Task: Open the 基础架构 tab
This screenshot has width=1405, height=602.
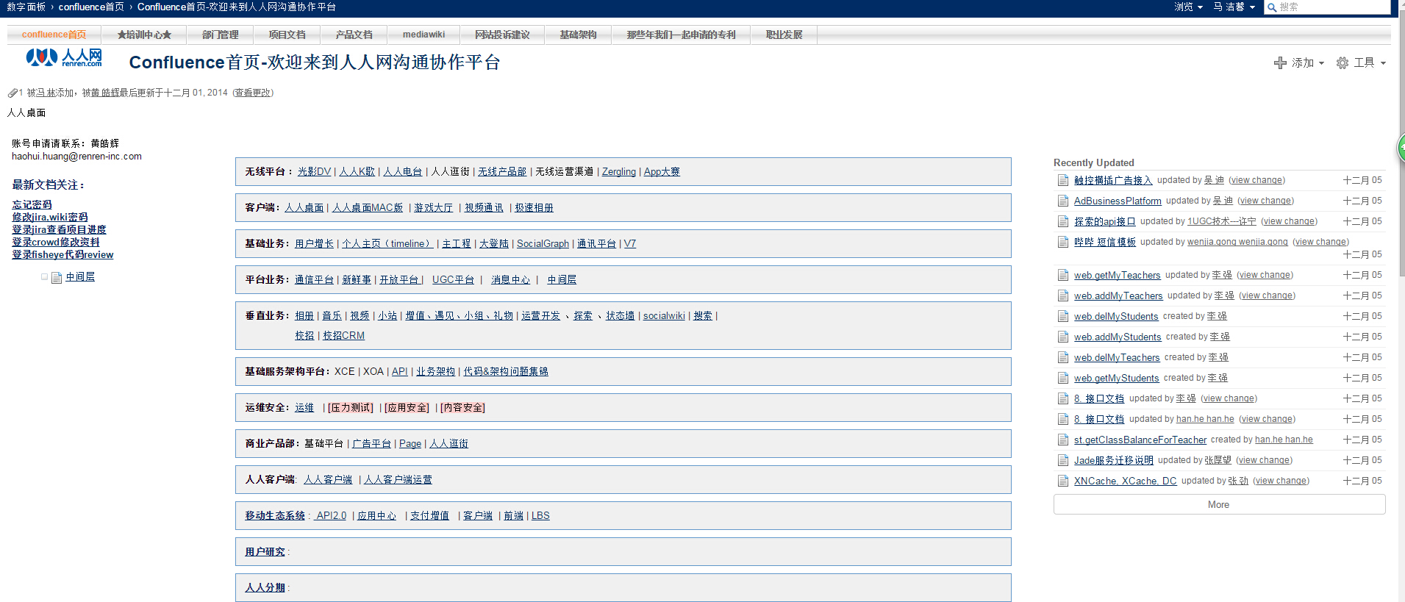Action: [x=578, y=35]
